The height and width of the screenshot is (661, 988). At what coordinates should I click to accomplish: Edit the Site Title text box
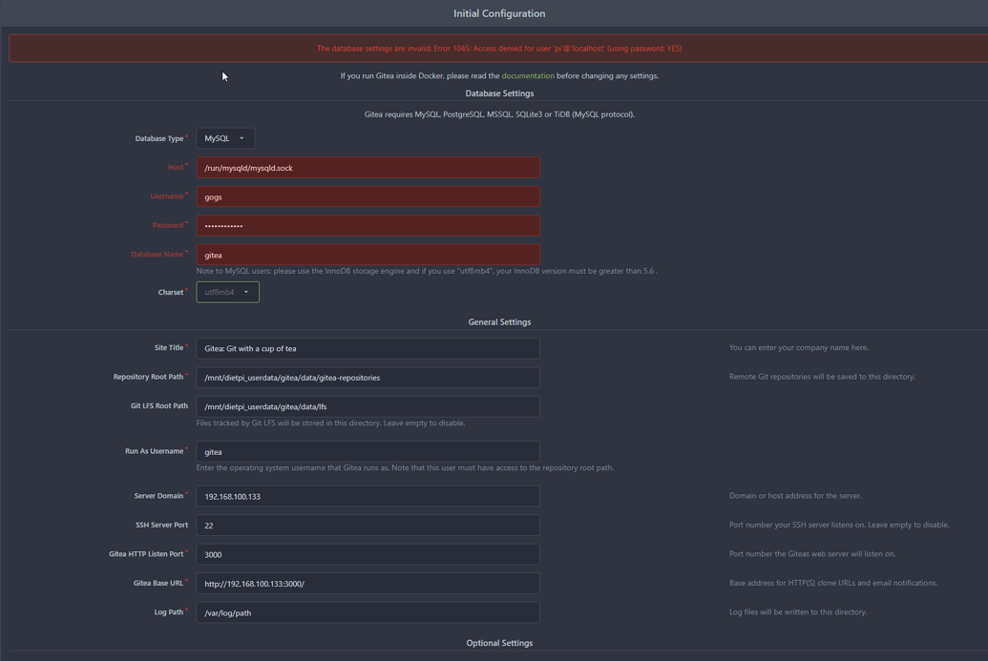coord(368,348)
